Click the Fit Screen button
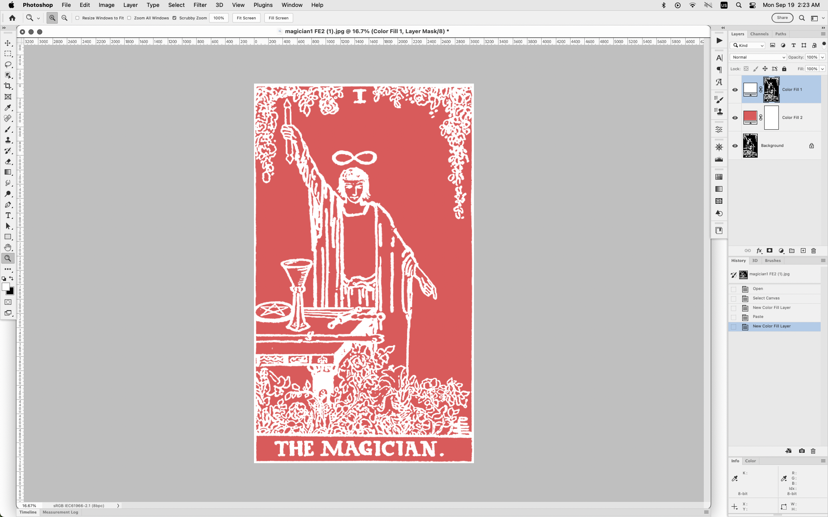 coord(246,18)
